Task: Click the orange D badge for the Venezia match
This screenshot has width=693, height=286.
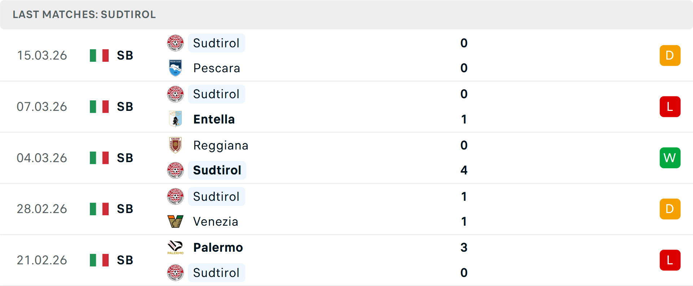Action: (670, 209)
